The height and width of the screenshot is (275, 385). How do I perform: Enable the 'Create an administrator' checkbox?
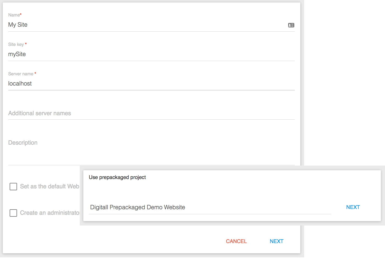(13, 213)
